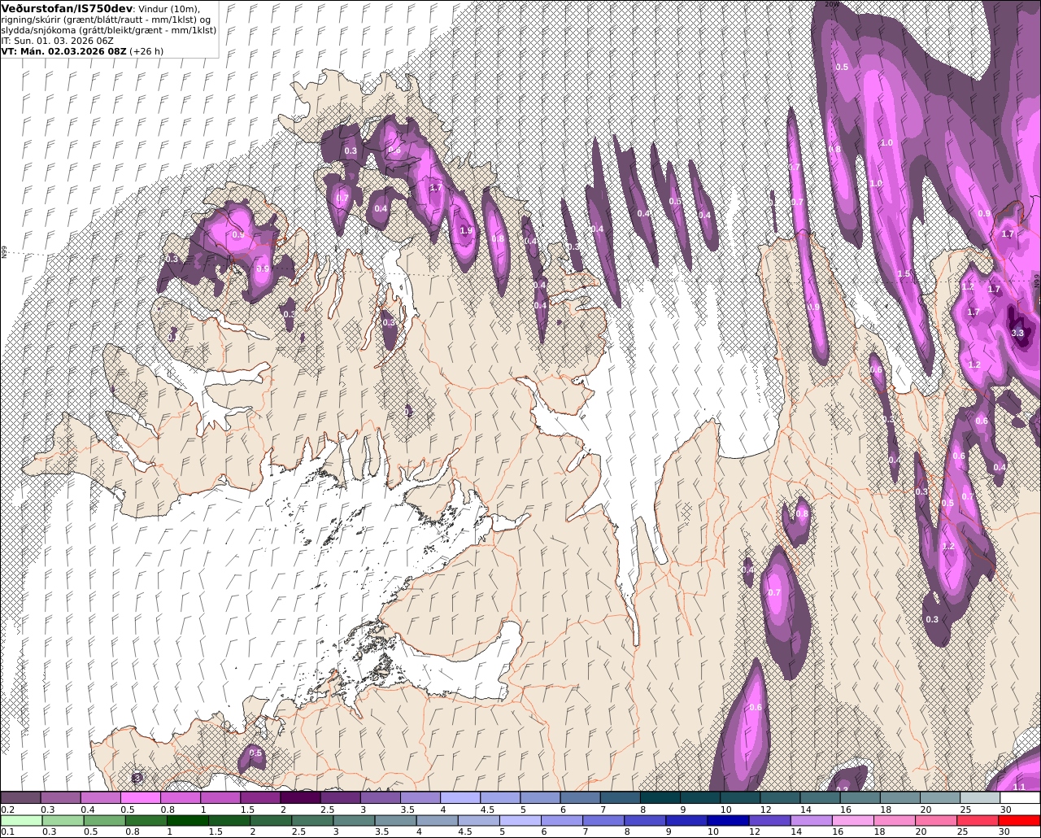1041x838 pixels.
Task: Click the 0.8 label on the small purple cell
Action: (x=802, y=514)
